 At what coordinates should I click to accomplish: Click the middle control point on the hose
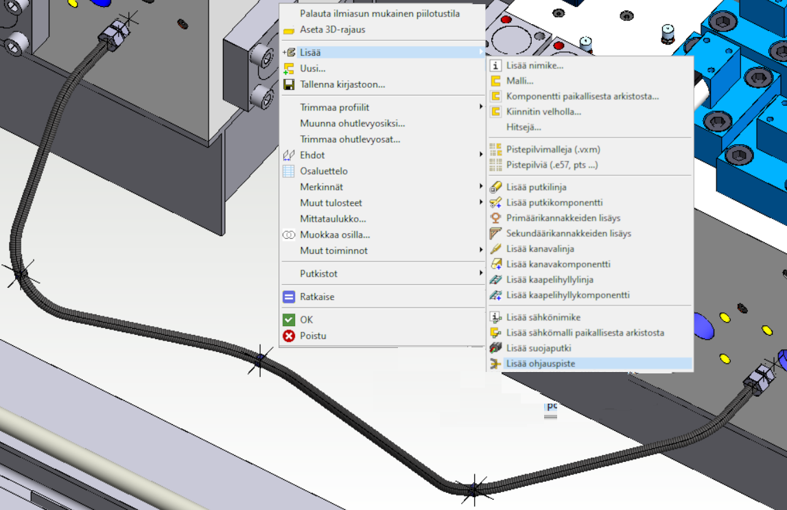coord(259,359)
